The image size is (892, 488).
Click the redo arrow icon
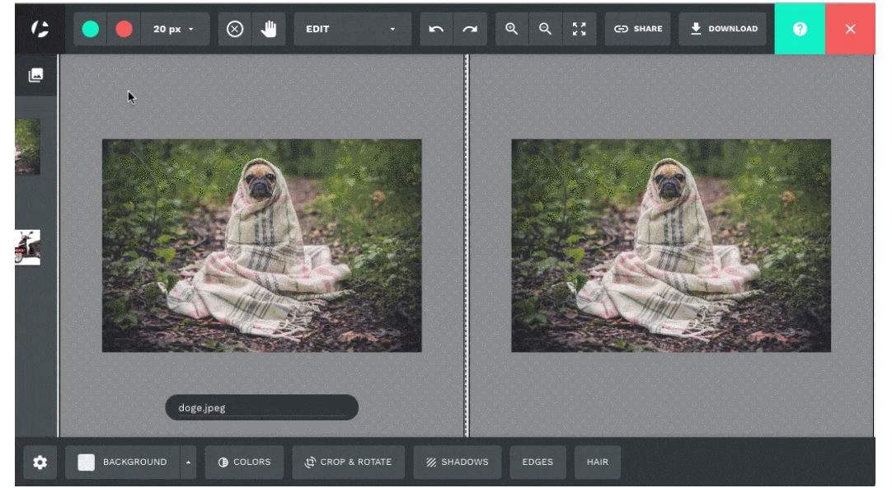click(x=469, y=29)
